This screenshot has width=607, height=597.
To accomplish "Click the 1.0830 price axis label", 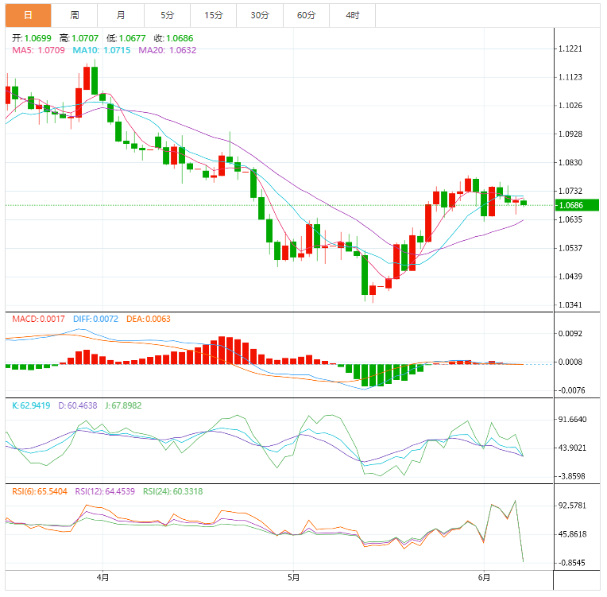I will (570, 163).
